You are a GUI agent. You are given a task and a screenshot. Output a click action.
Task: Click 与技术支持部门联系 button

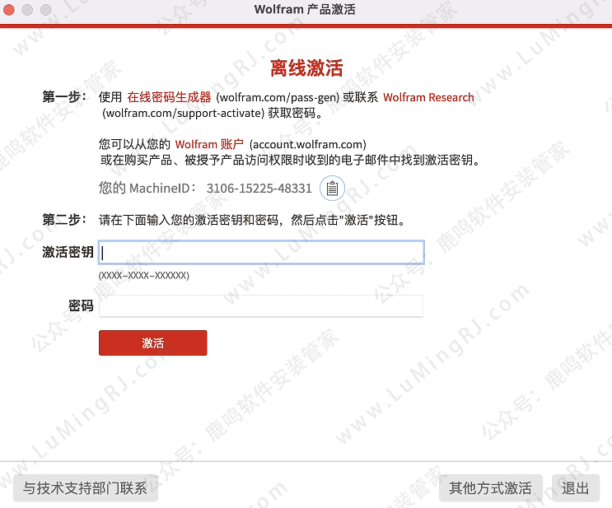click(86, 488)
